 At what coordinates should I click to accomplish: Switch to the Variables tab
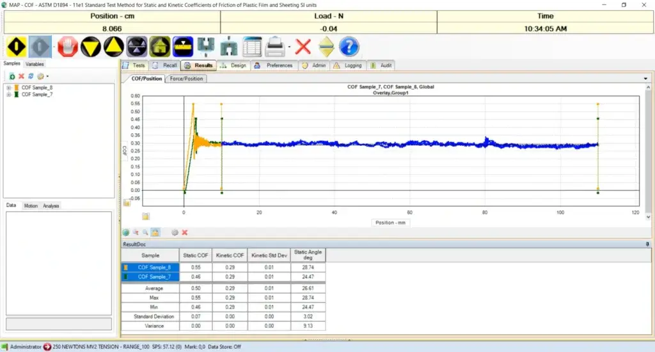[x=35, y=64]
